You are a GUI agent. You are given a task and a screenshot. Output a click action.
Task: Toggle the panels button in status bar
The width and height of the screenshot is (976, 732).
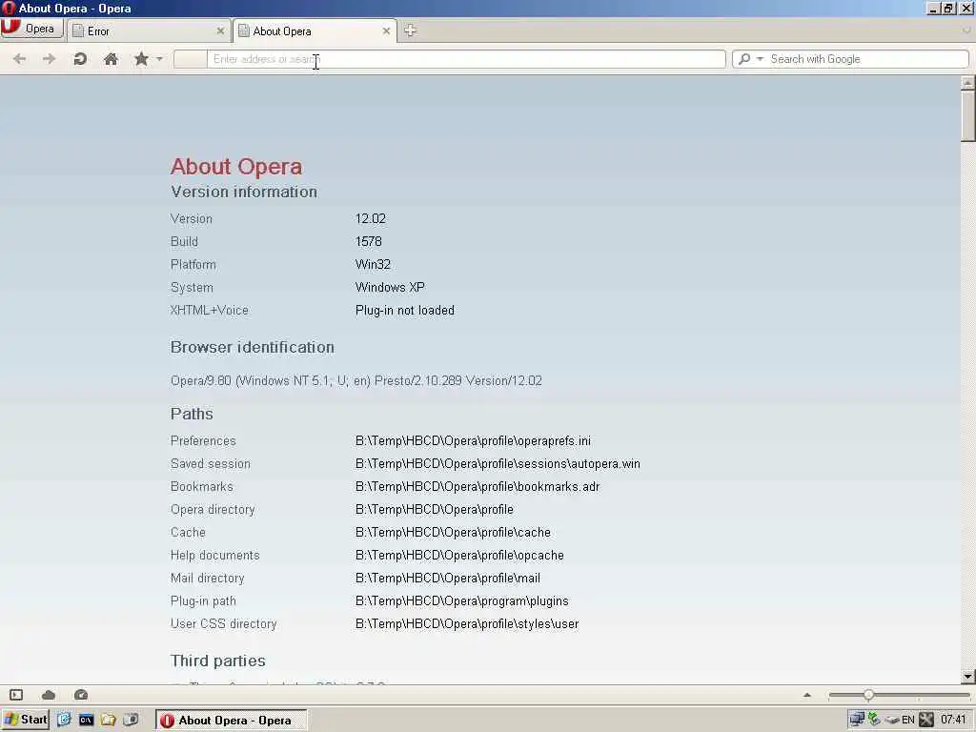click(x=16, y=695)
